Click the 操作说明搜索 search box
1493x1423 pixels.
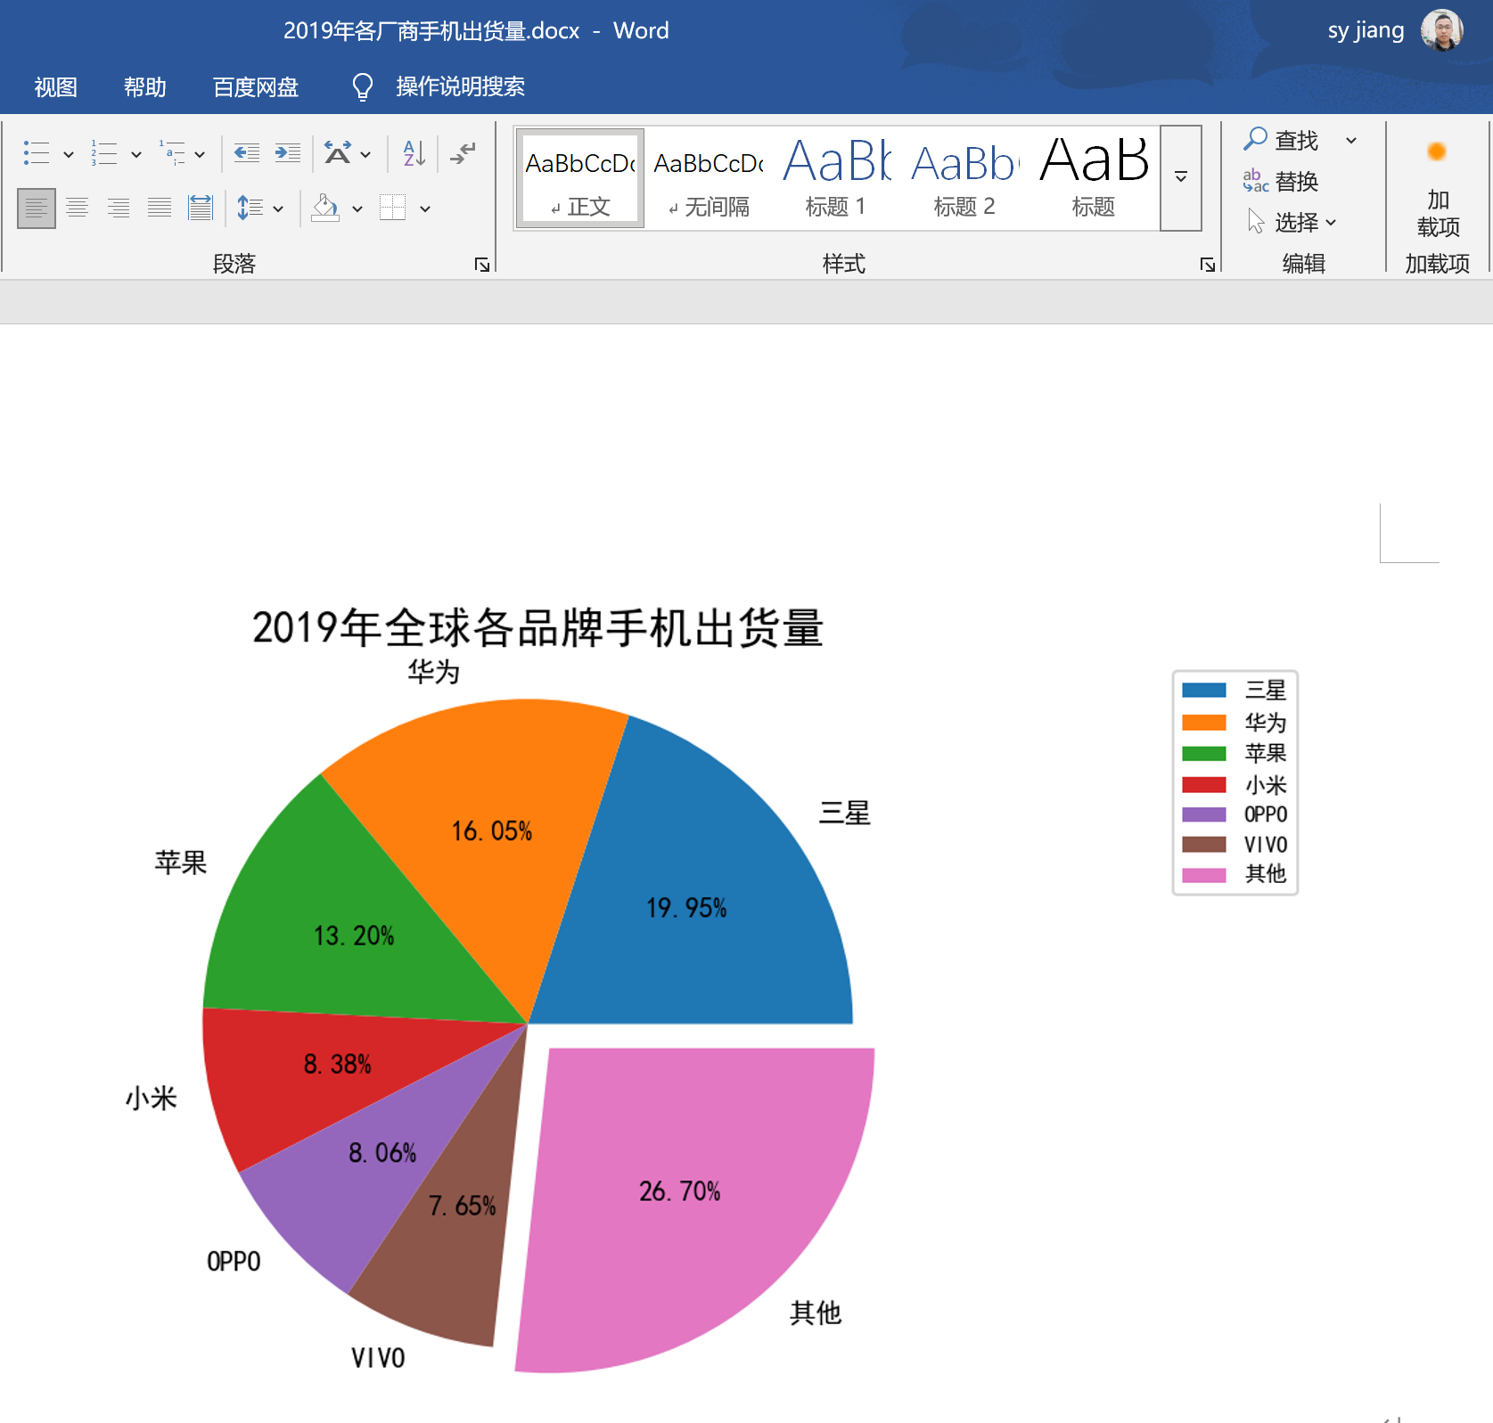(460, 86)
